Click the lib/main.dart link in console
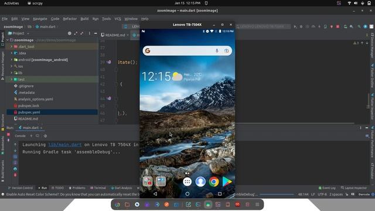Screen dimensions: 375x211 (x=65, y=145)
